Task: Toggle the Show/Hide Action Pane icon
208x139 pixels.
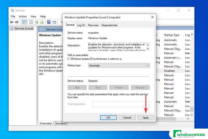Action: (54, 22)
